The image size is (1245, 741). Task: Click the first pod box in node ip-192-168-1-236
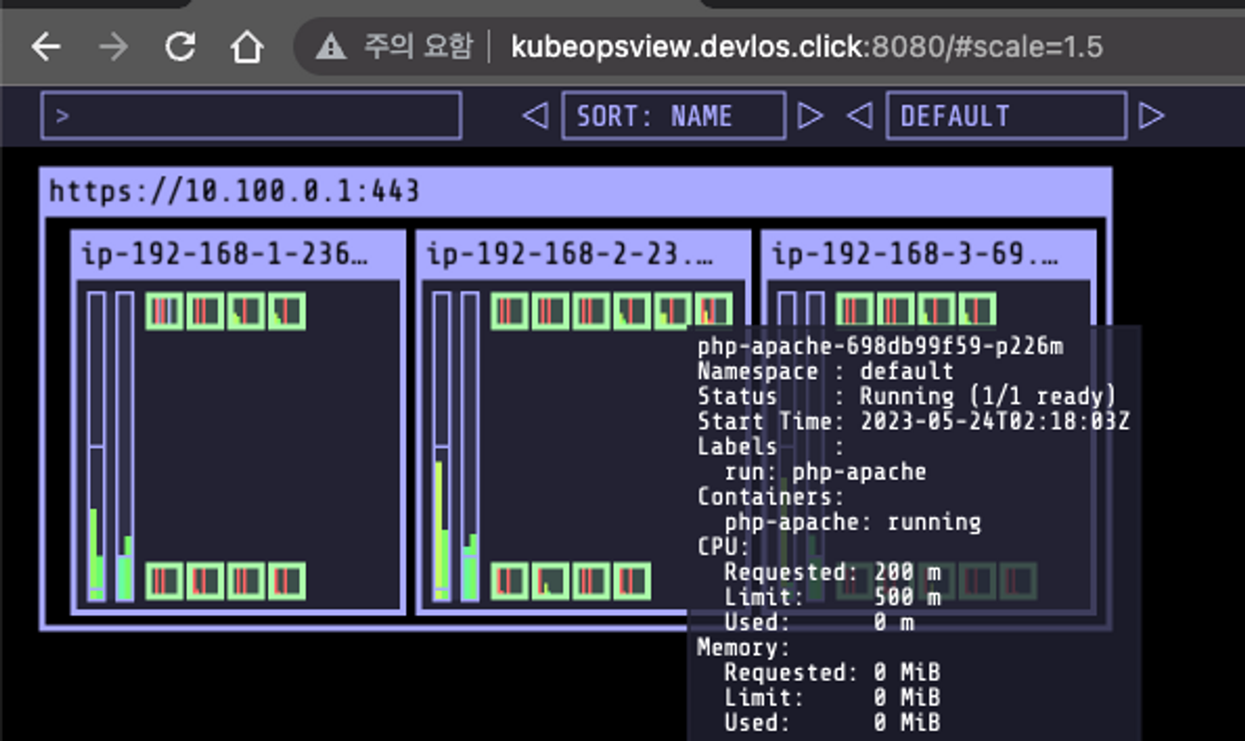(x=164, y=310)
